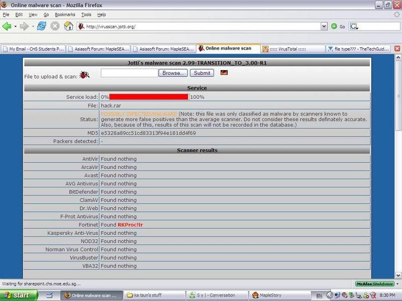Open the Forward history dropdown arrow
The width and height of the screenshot is (402, 301).
(33, 27)
